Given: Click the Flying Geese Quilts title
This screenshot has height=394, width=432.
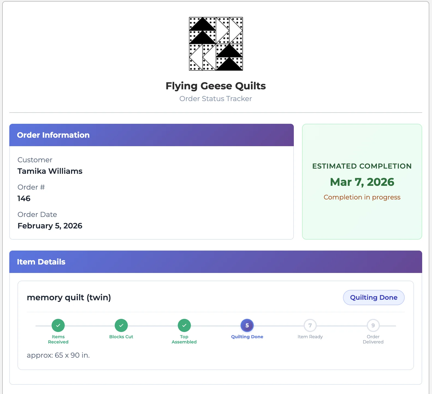Looking at the screenshot, I should coord(216,86).
